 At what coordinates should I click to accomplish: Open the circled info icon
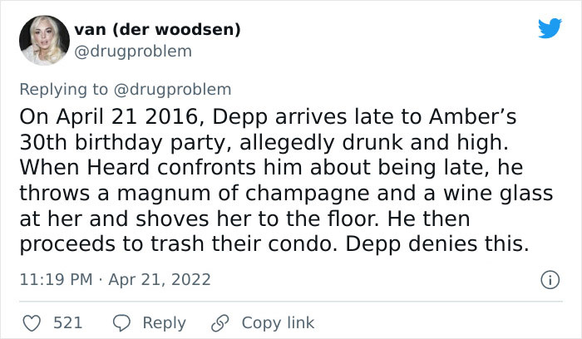(x=550, y=280)
